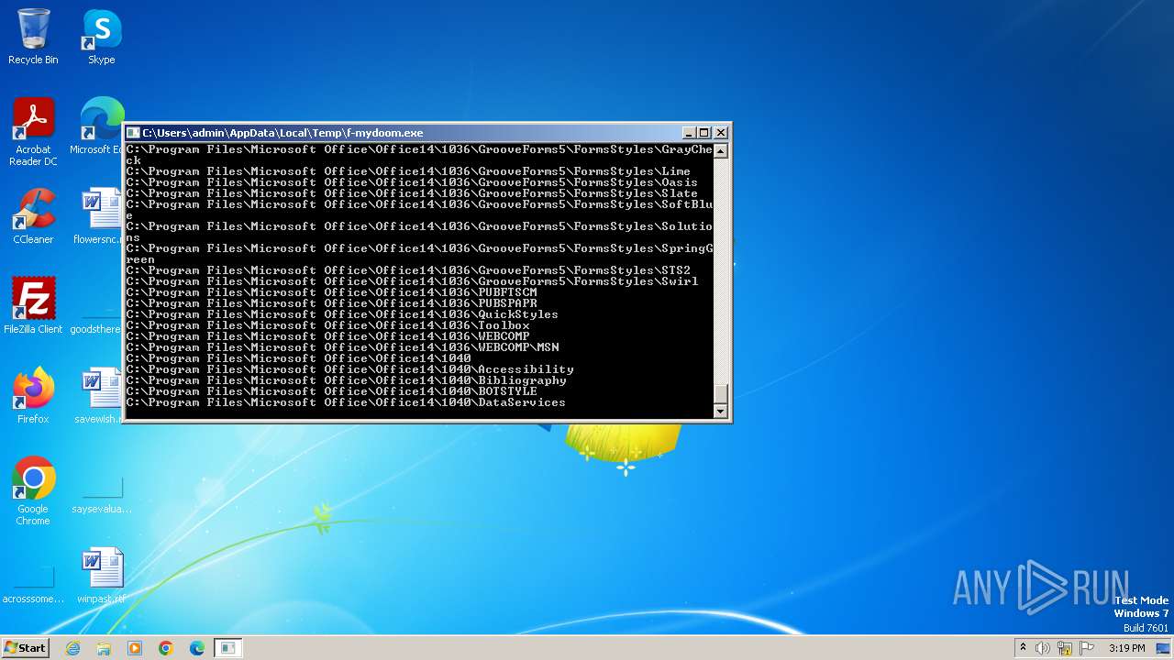Select the Skype desktop shortcut
The image size is (1174, 660).
tap(101, 37)
